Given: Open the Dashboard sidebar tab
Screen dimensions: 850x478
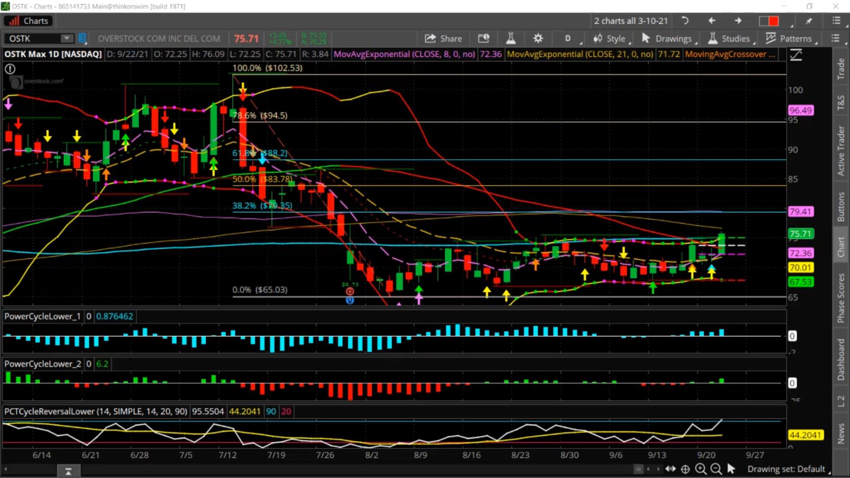Looking at the screenshot, I should (841, 359).
